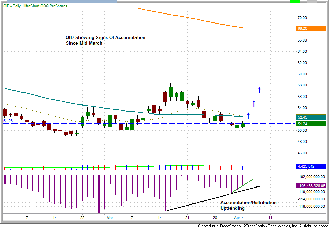Screen dimensions: 329x228
Task: Click the 58.00 price axis label
Action: 302,85
